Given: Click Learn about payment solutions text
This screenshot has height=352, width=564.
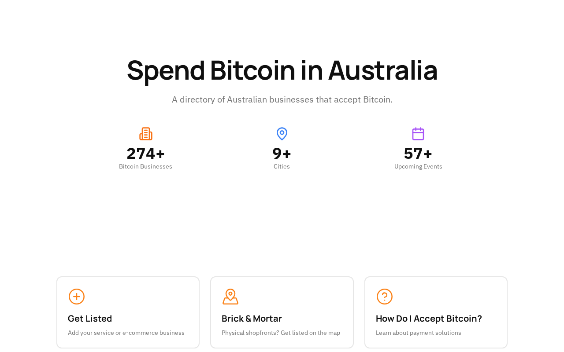Looking at the screenshot, I should pos(418,333).
